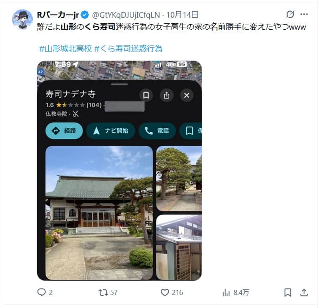This screenshot has width=320, height=308.
Task: Bookmark the post using bottom bookmark icon
Action: click(288, 293)
